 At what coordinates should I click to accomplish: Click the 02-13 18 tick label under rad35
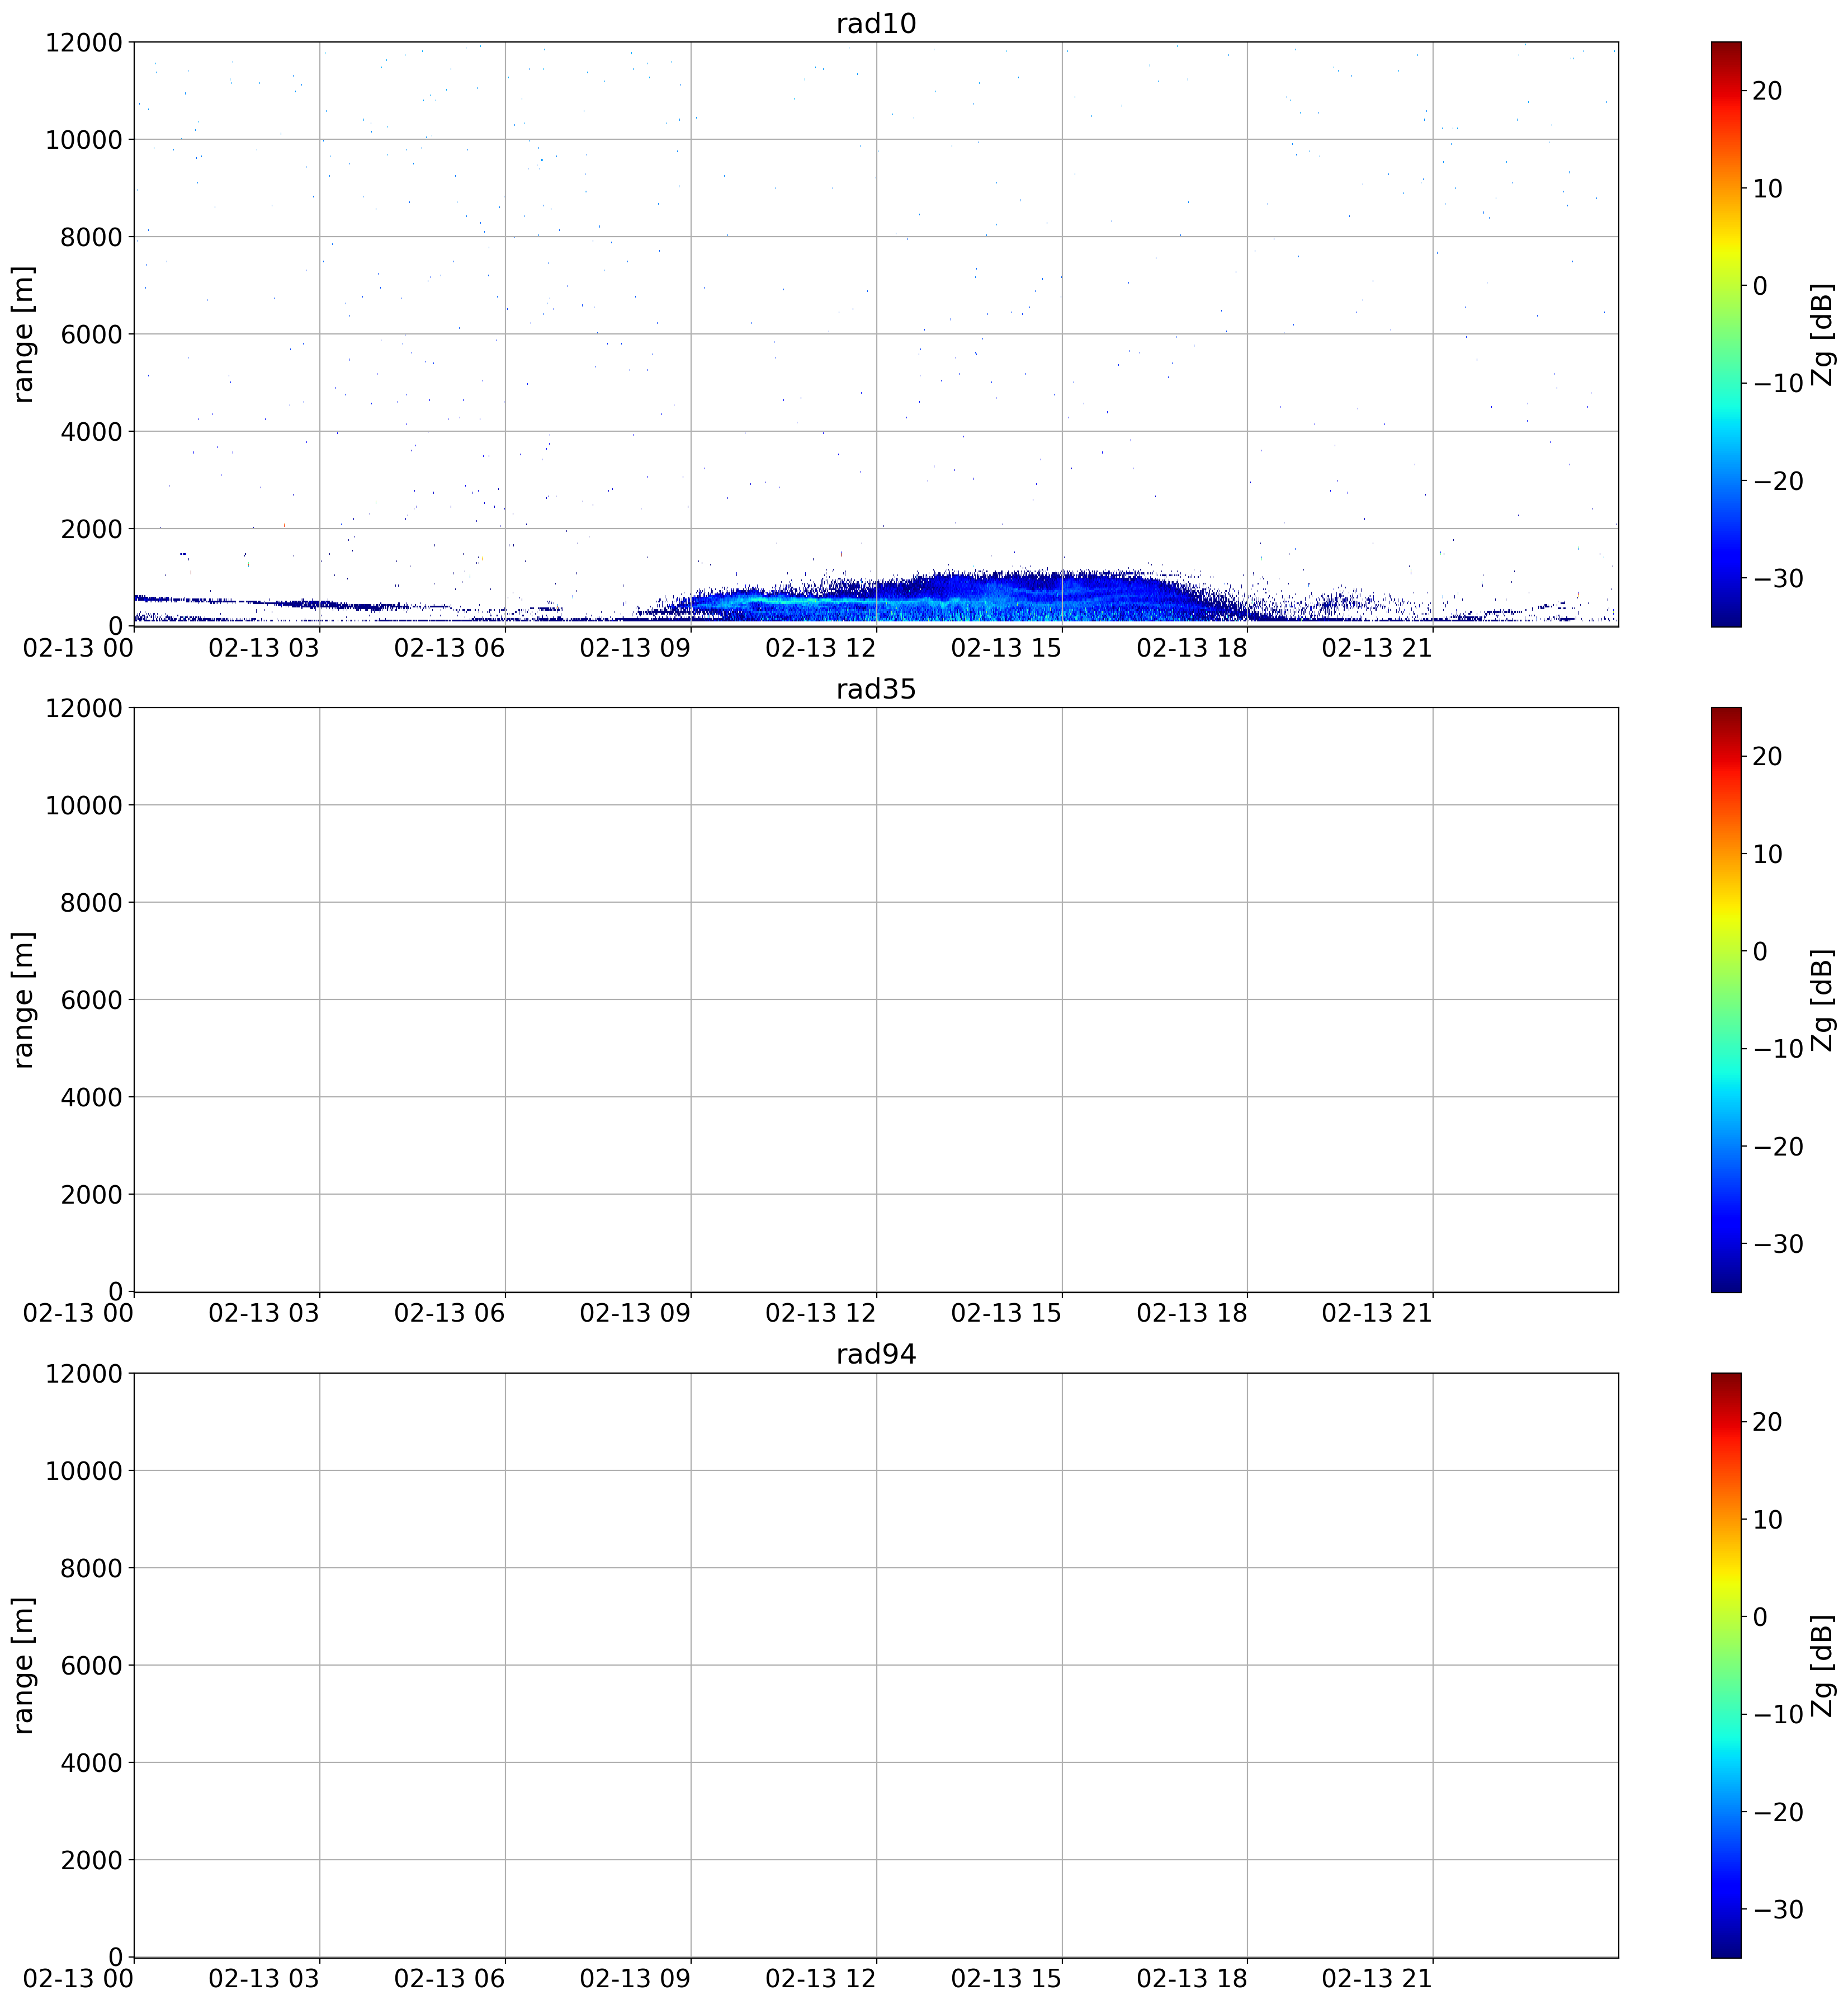1192,1314
